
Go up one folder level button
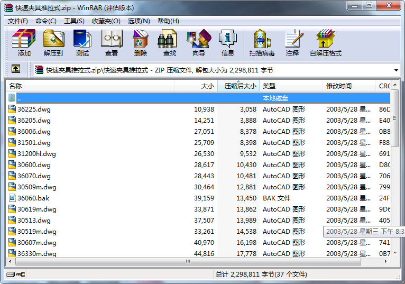click(x=16, y=69)
